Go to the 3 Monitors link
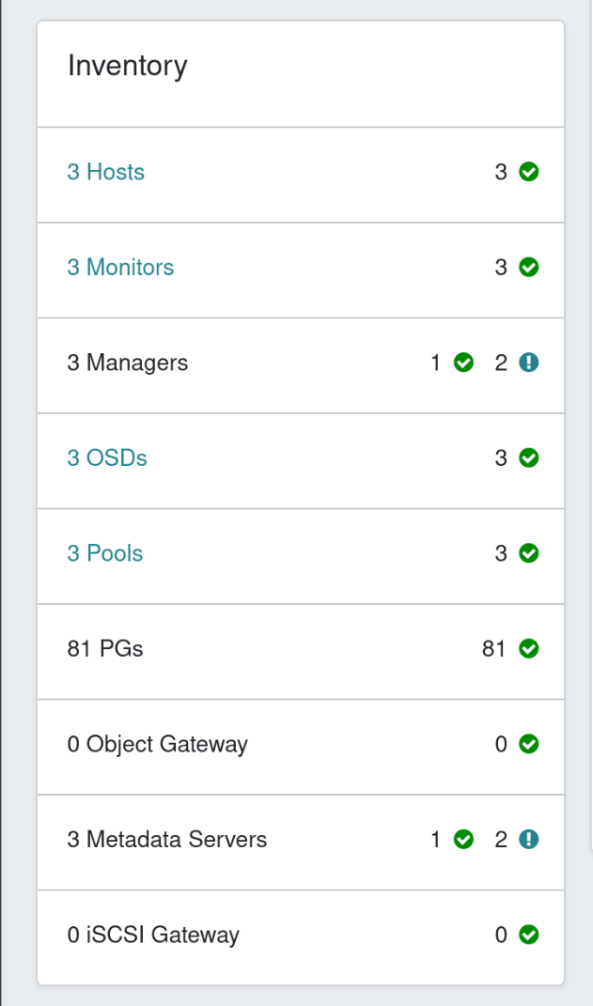 (120, 268)
